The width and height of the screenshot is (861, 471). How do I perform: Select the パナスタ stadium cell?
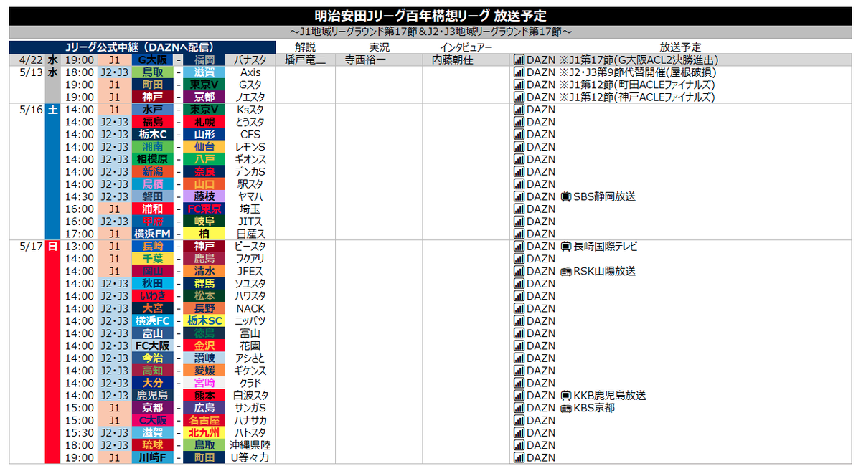point(250,60)
